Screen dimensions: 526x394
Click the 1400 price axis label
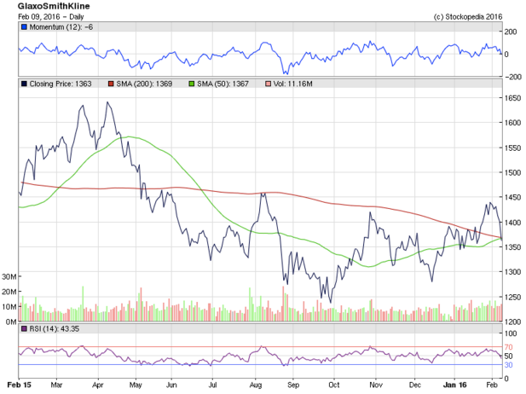513,223
